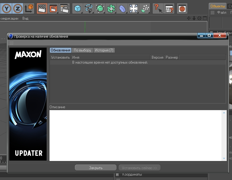Screen dimensions: 232x180
Task: Open the Вид viewport menu
Action: (26, 18)
